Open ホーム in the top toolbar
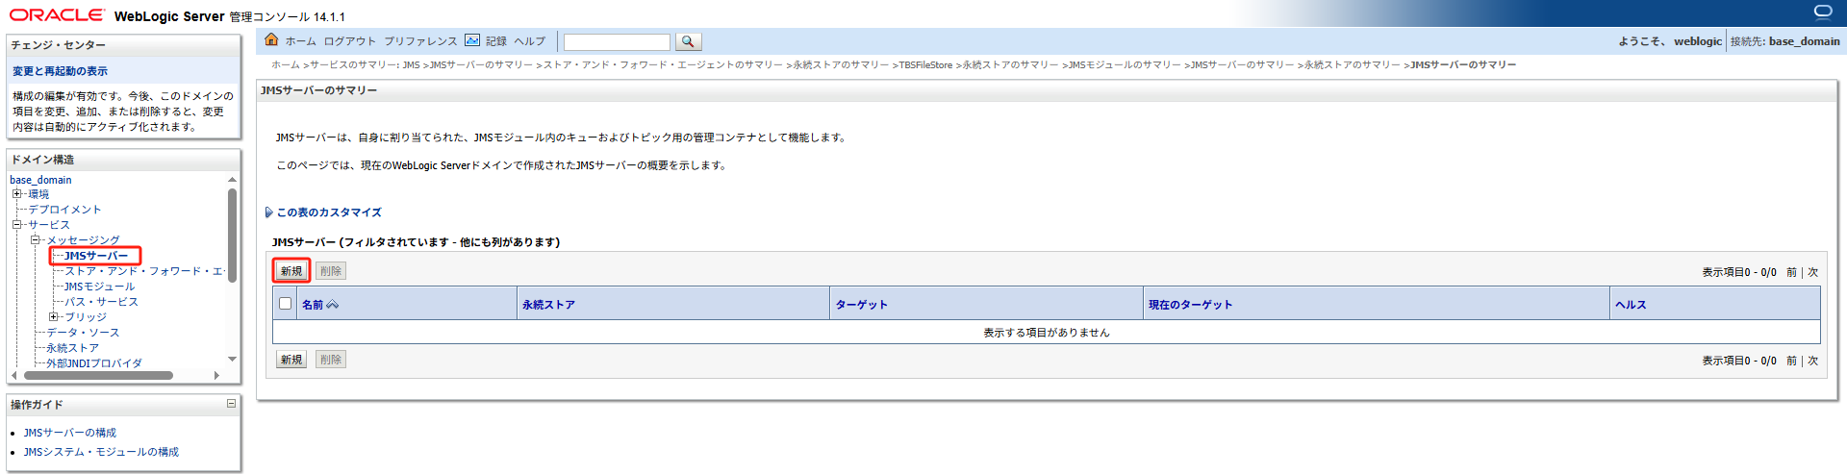 tap(300, 41)
